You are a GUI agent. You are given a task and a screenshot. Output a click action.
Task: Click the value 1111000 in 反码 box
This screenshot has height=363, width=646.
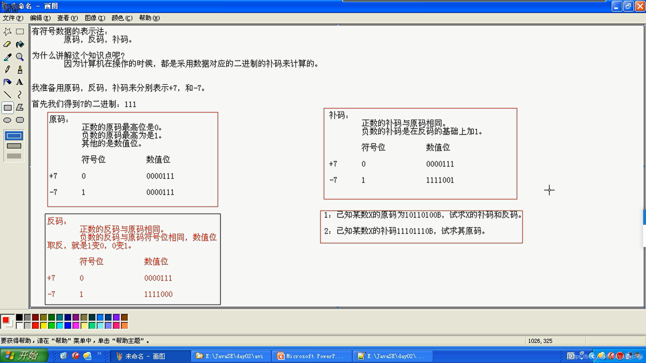[x=158, y=294]
